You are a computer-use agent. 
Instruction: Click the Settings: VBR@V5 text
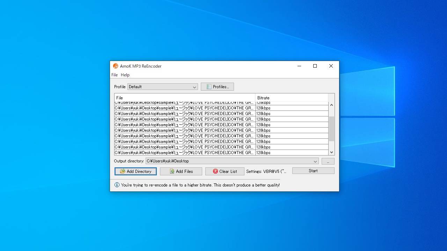point(266,172)
